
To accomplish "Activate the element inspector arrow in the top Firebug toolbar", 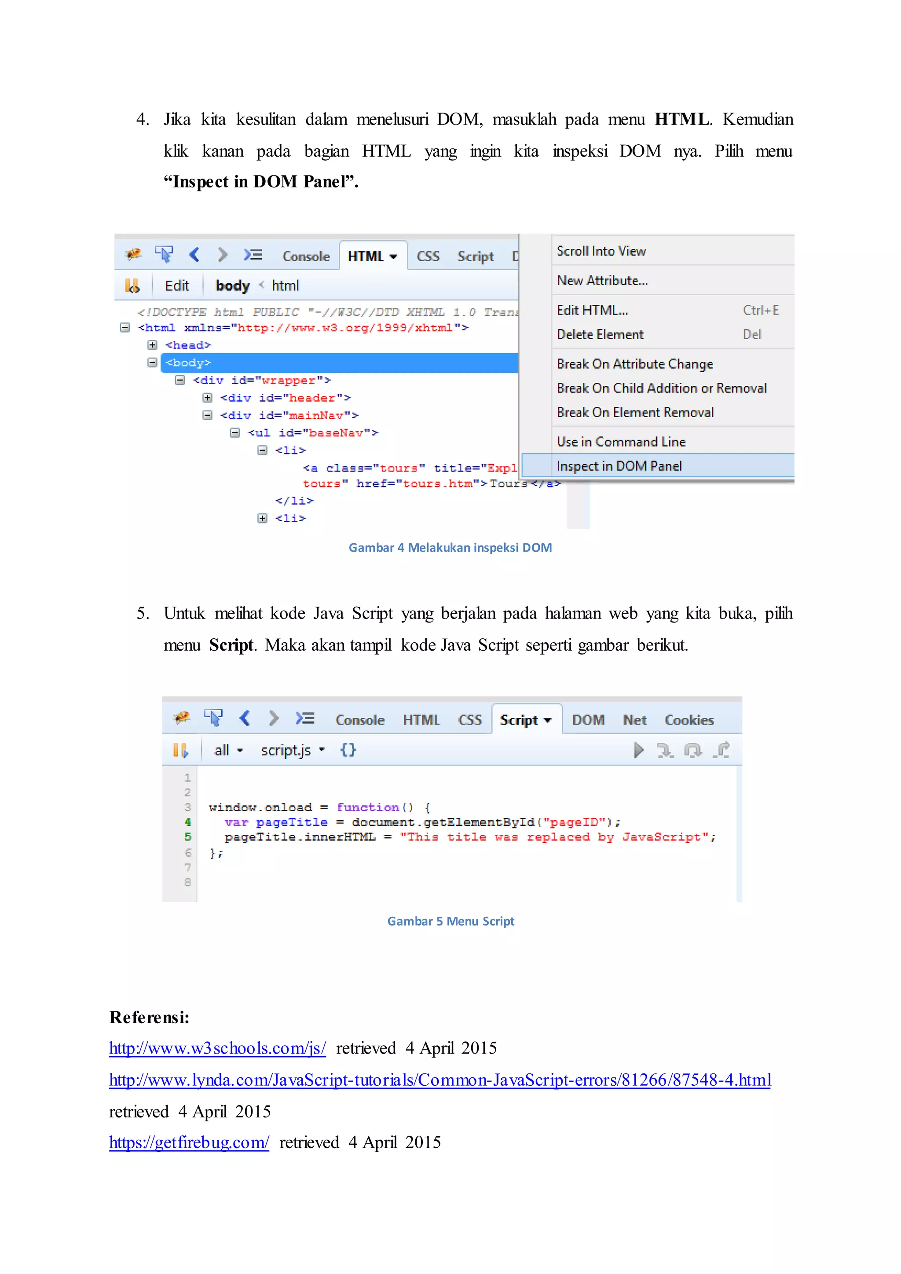I will point(164,254).
